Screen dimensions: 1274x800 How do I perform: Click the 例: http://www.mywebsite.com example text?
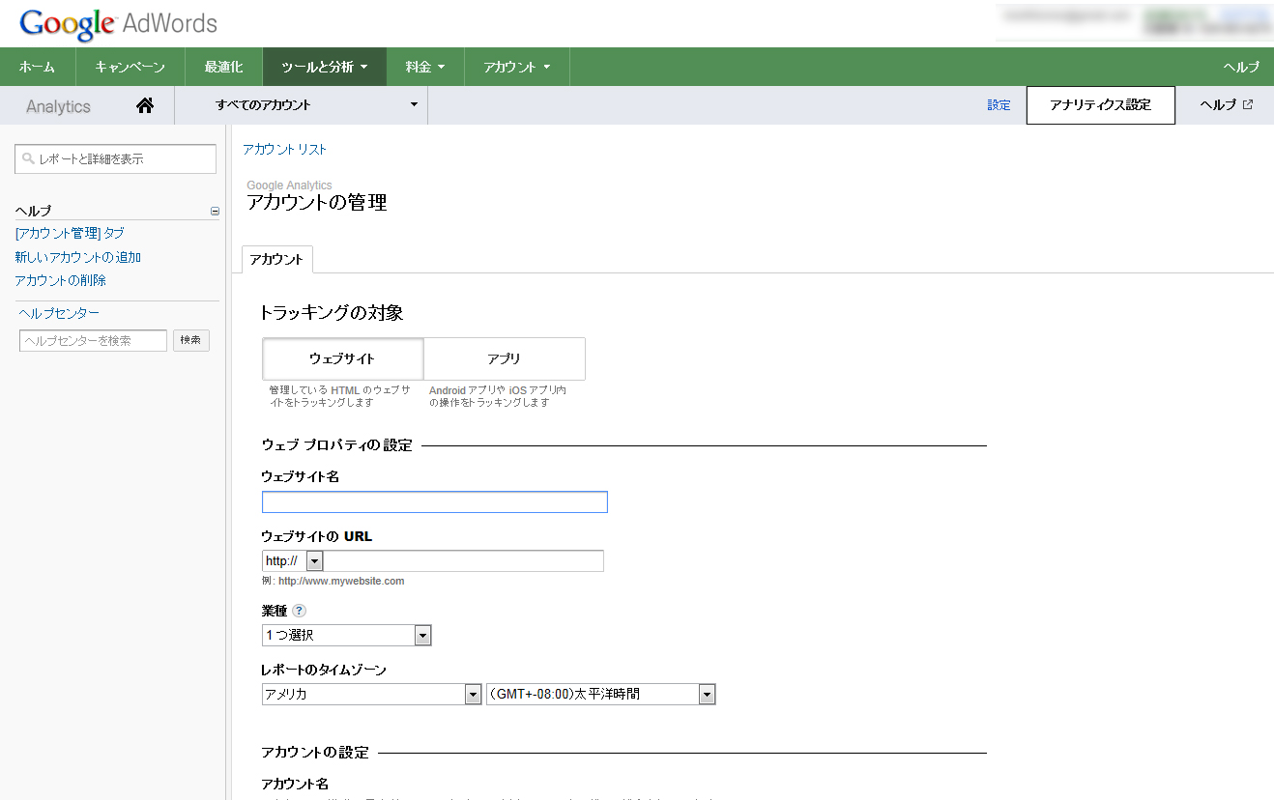[x=333, y=582]
